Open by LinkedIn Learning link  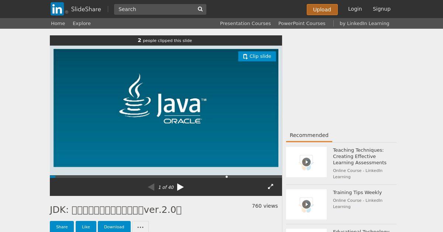(x=364, y=23)
